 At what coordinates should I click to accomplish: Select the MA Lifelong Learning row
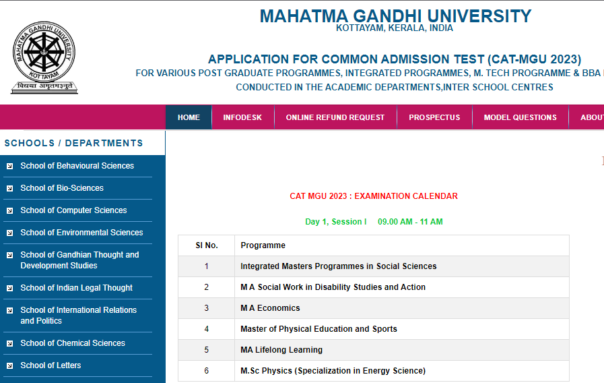point(374,350)
